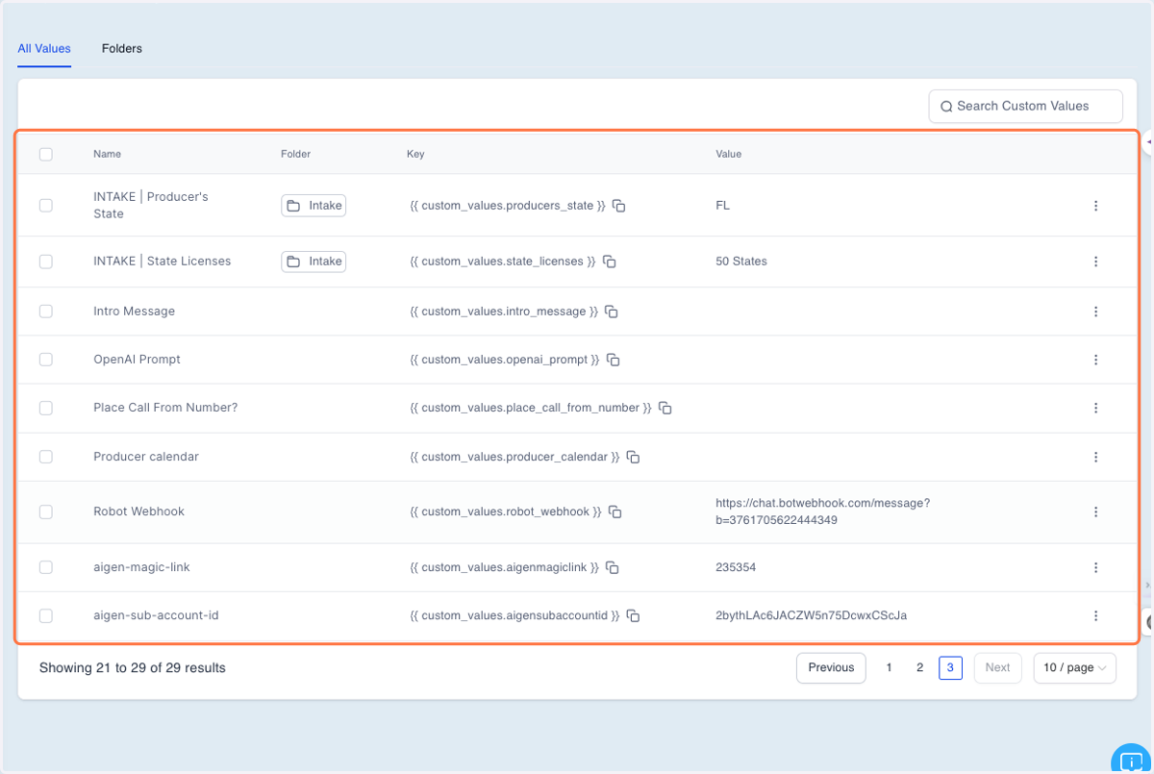
Task: Select the aigen-sub-account-id row checkbox
Action: tap(46, 615)
